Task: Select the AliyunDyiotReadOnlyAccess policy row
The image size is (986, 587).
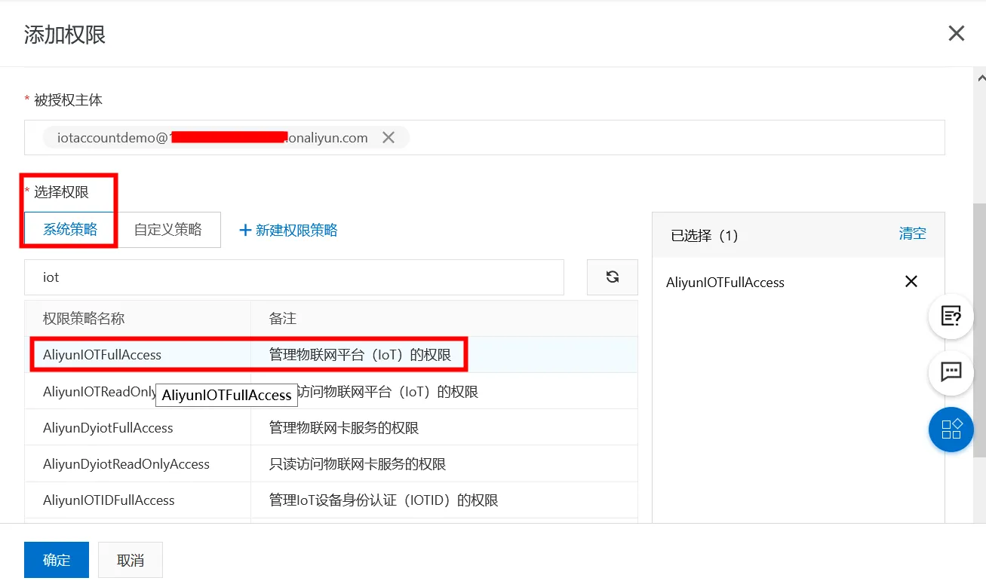Action: click(331, 464)
